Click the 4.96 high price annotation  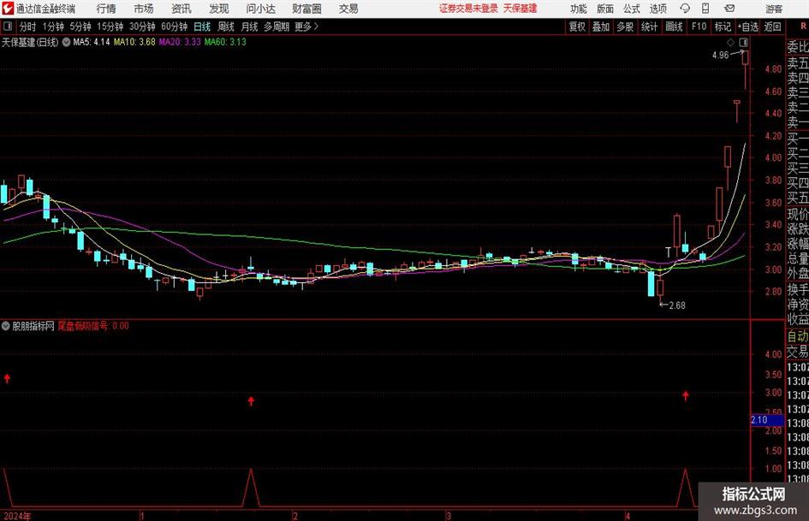pos(720,55)
